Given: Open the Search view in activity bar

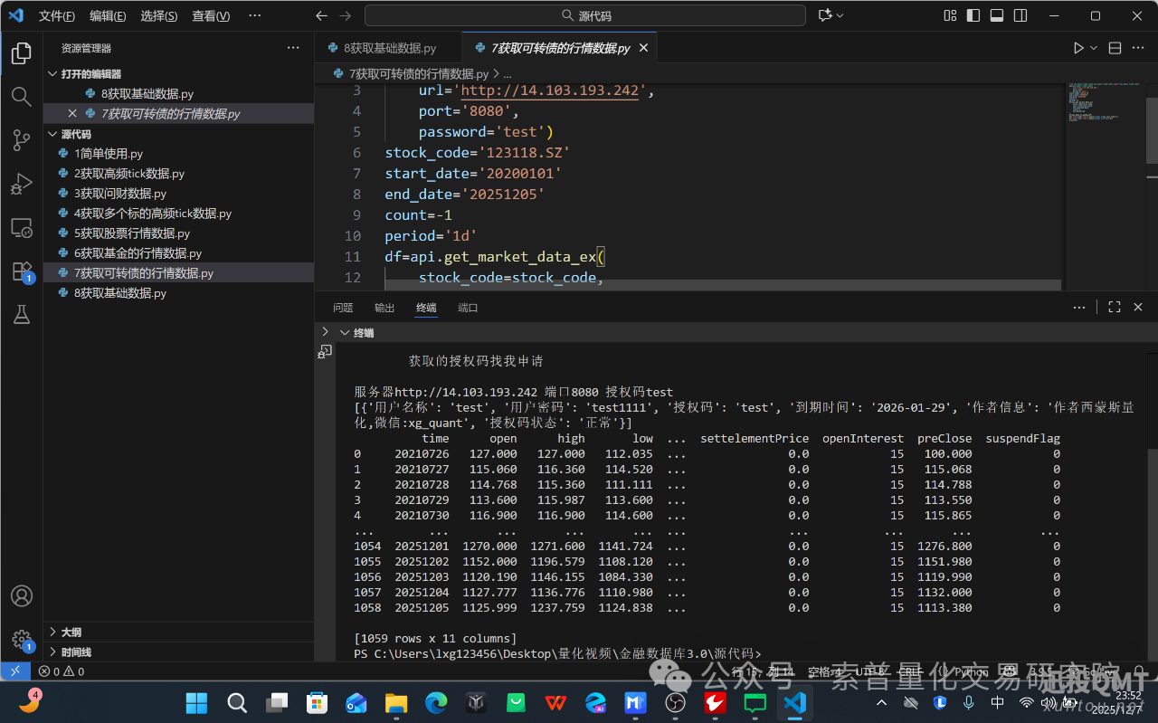Looking at the screenshot, I should (21, 96).
